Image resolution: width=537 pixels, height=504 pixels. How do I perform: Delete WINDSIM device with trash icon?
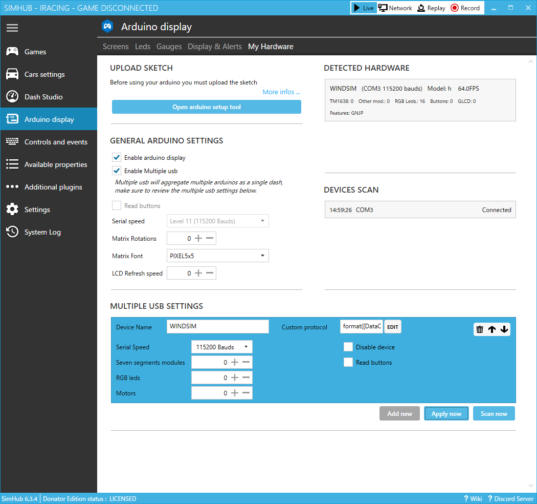tap(480, 329)
